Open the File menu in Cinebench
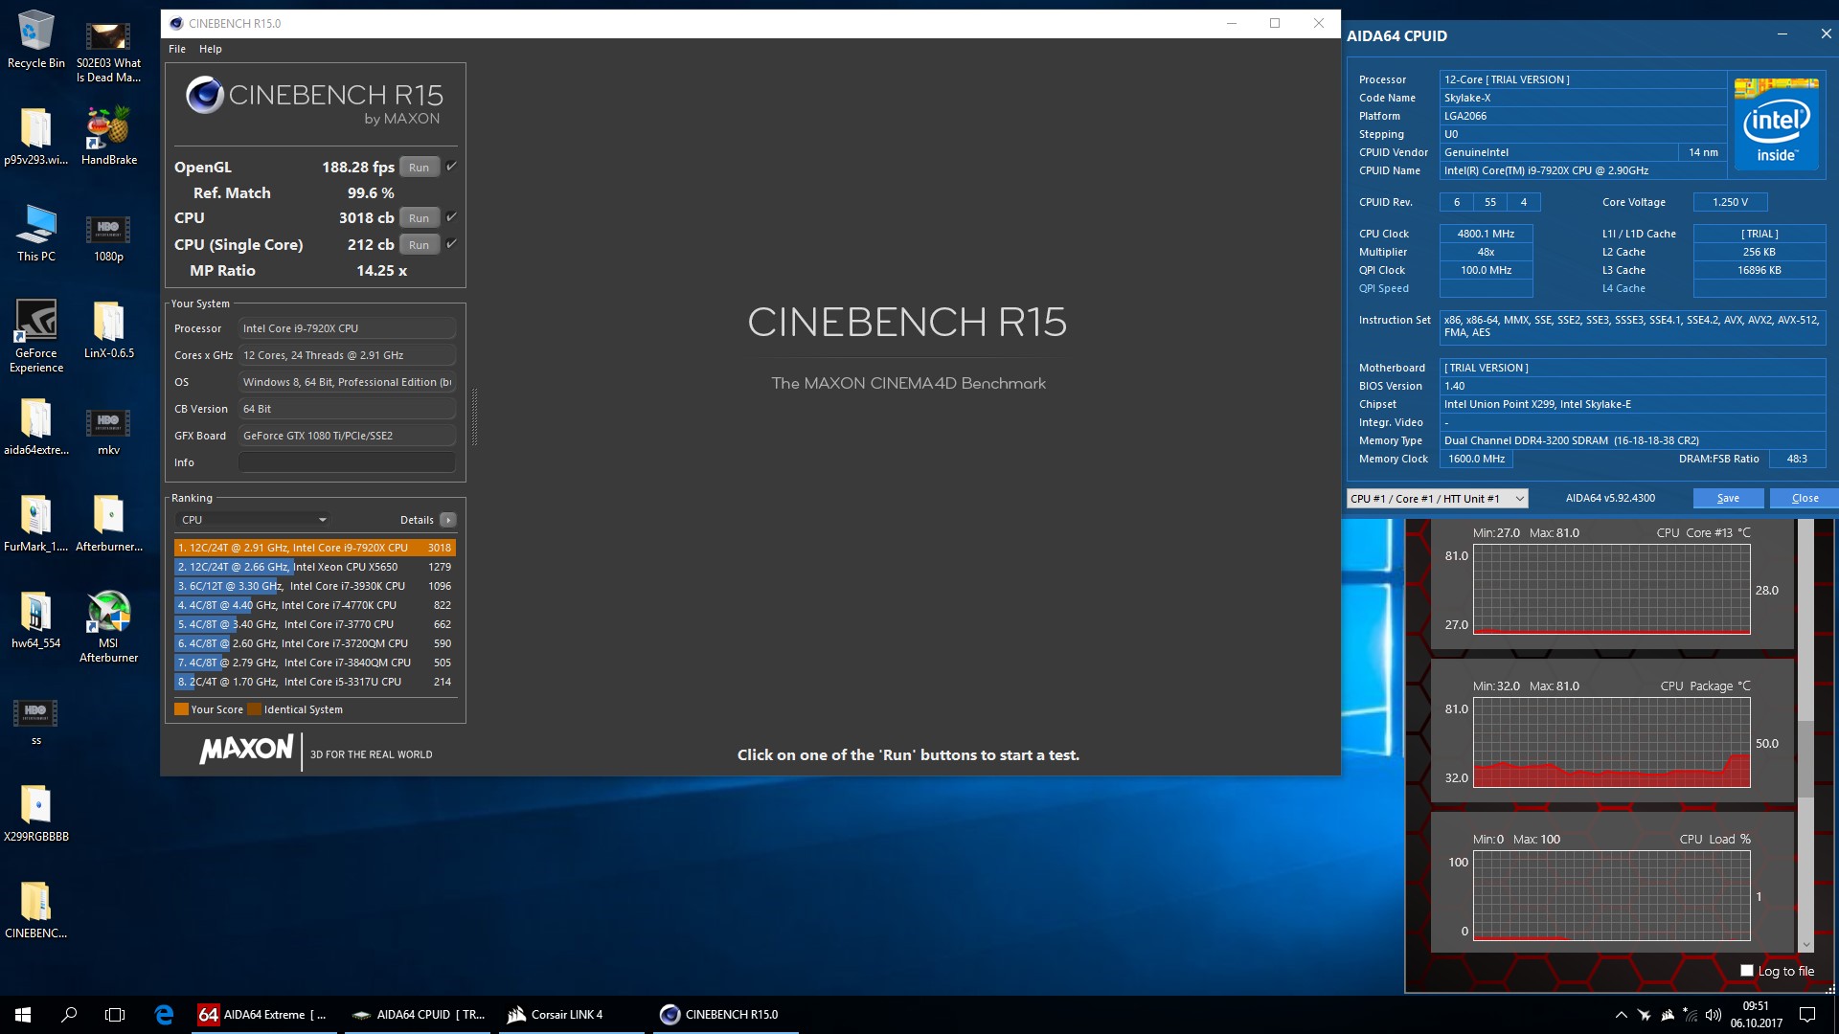 point(177,49)
